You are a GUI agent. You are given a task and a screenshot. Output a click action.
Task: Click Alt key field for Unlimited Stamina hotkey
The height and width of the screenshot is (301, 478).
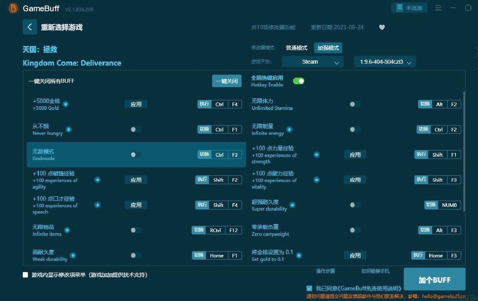click(439, 104)
